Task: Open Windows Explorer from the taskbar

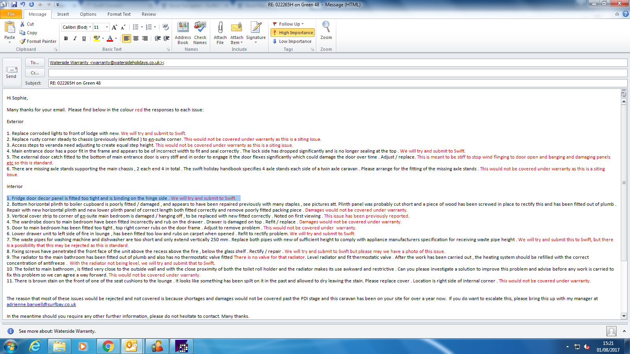Action: 59,346
